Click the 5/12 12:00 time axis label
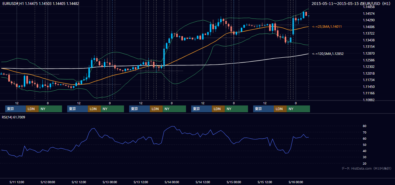The image size is (395, 185). 79,182
